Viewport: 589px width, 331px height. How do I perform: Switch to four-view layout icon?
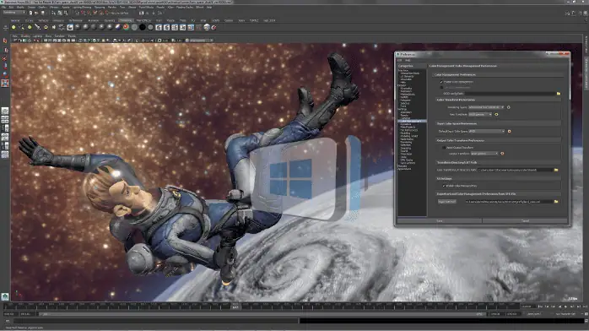[x=5, y=120]
